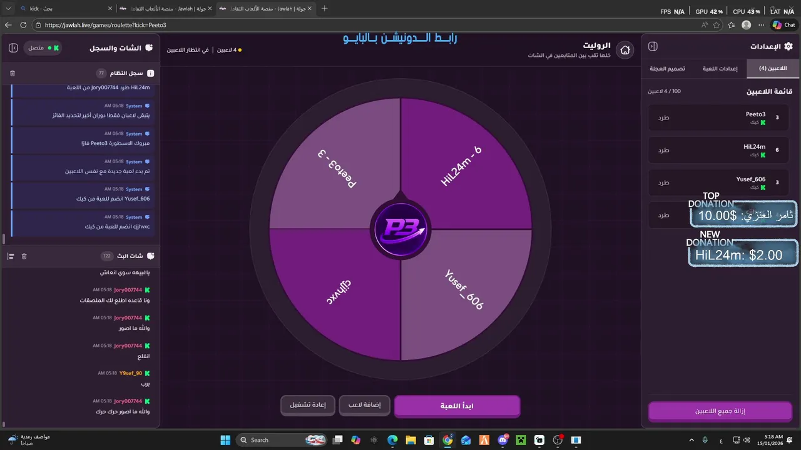Screen dimensions: 801x450
Task: Click username Y9sef_90 in stream chat
Action: click(131, 373)
